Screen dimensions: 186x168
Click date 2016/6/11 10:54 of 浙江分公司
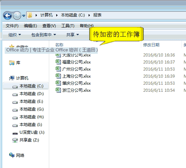tap(159, 90)
